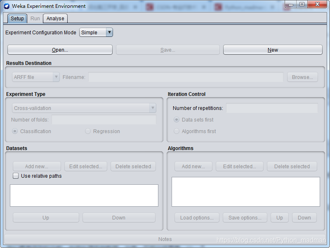Switch to the Run tab
Viewport: 330px width, 248px height.
click(x=35, y=19)
